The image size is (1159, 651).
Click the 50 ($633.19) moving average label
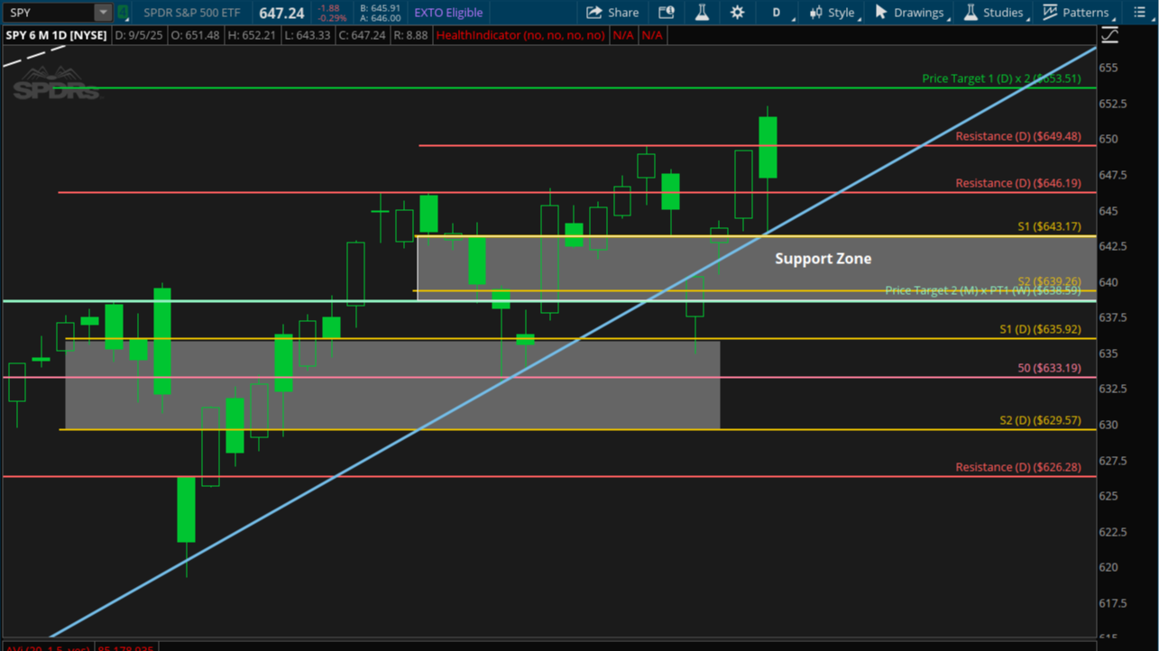1049,368
